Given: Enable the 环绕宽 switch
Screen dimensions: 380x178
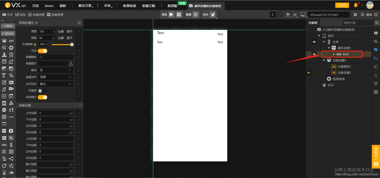Looking at the screenshot, I should [42, 91].
